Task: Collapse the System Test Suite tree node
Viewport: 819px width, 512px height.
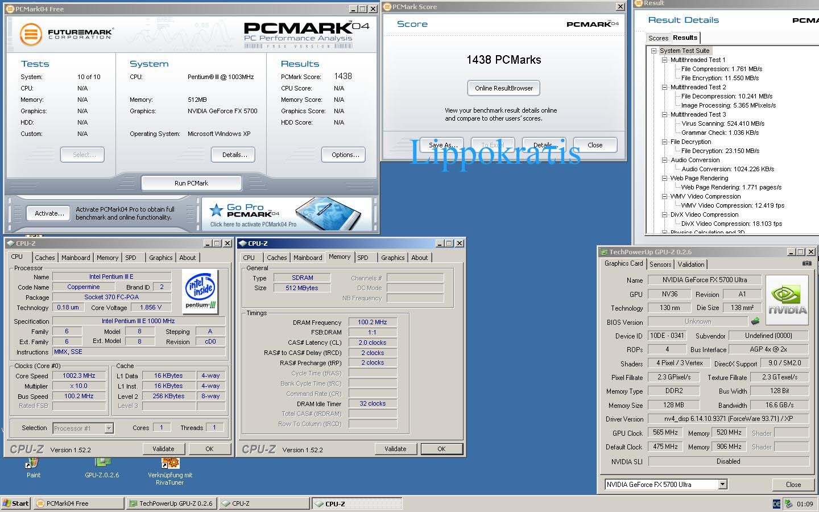Action: 654,51
